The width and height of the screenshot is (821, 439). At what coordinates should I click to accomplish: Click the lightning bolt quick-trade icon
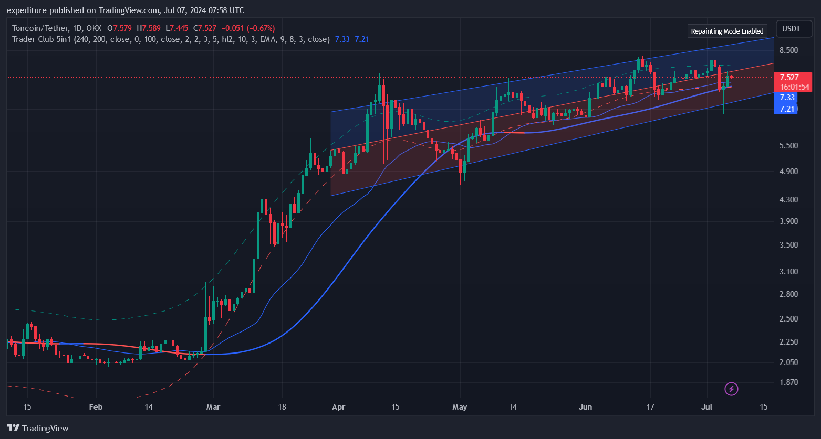731,389
